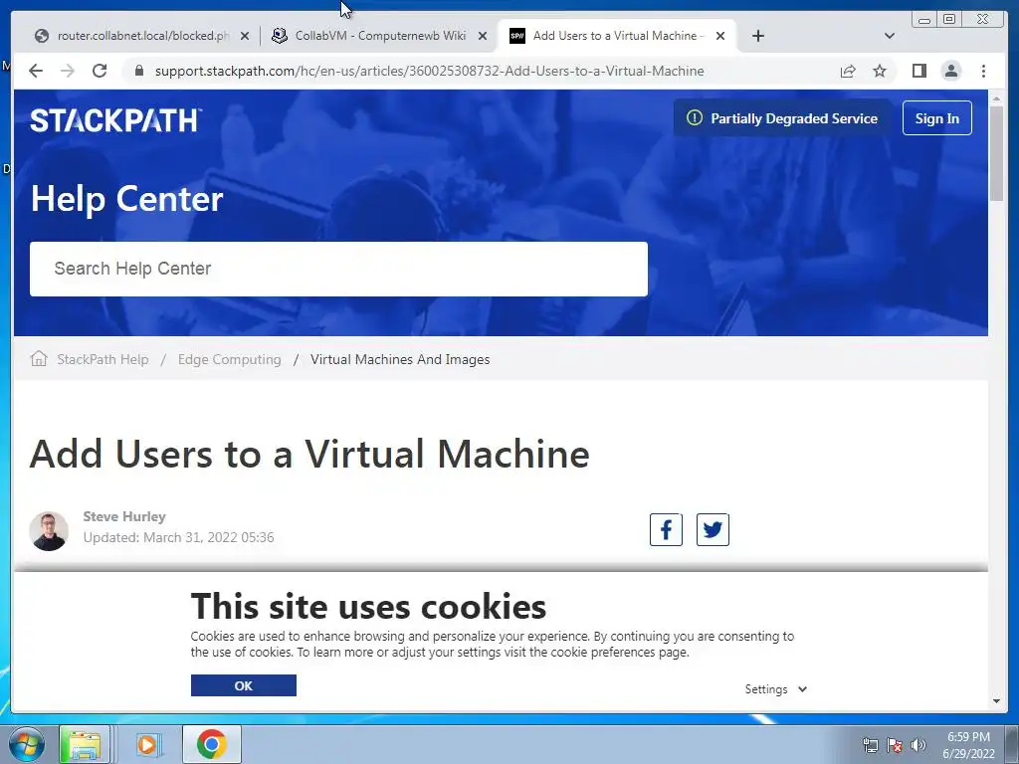
Task: Click Chrome icon in taskbar
Action: [212, 744]
